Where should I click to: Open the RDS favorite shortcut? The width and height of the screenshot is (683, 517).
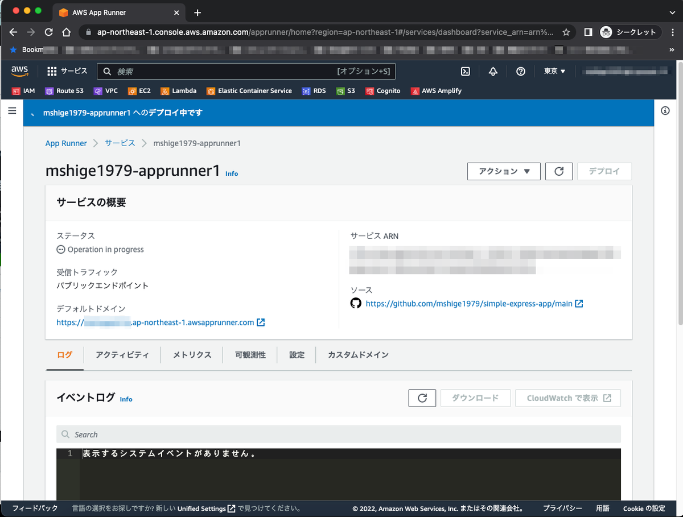[314, 91]
